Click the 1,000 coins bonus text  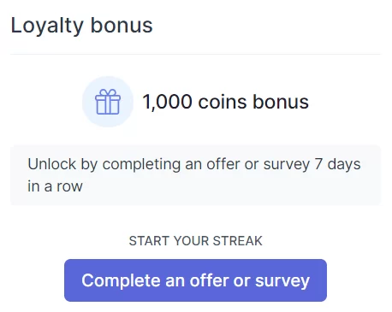(x=225, y=102)
